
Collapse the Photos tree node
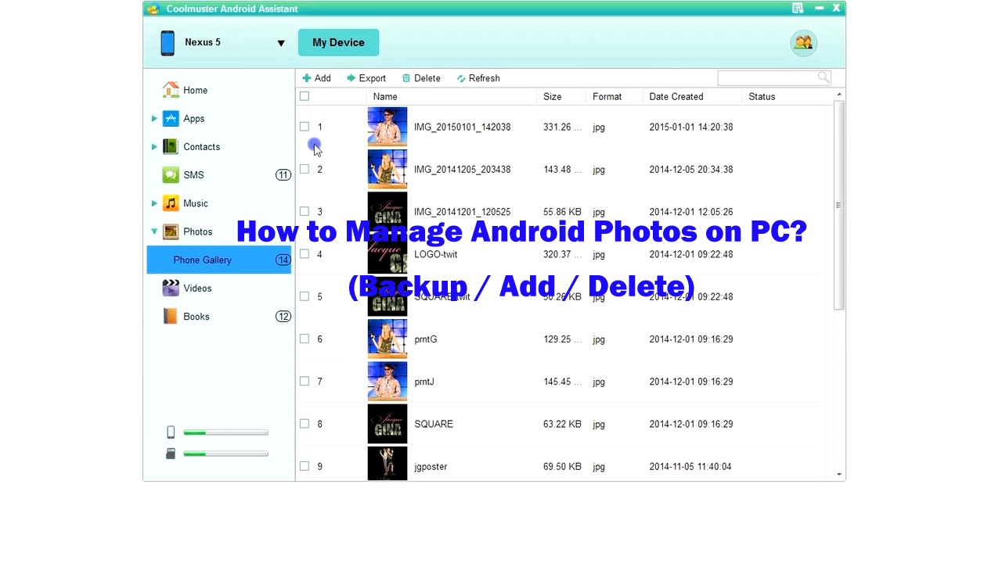tap(154, 231)
